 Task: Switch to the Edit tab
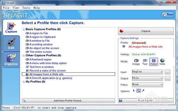tap(11, 44)
